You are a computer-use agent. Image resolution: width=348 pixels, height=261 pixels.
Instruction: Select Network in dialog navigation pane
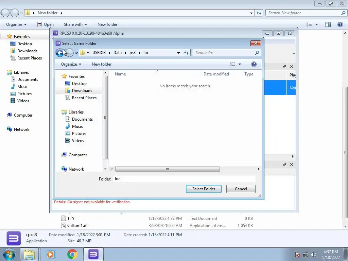click(x=76, y=169)
